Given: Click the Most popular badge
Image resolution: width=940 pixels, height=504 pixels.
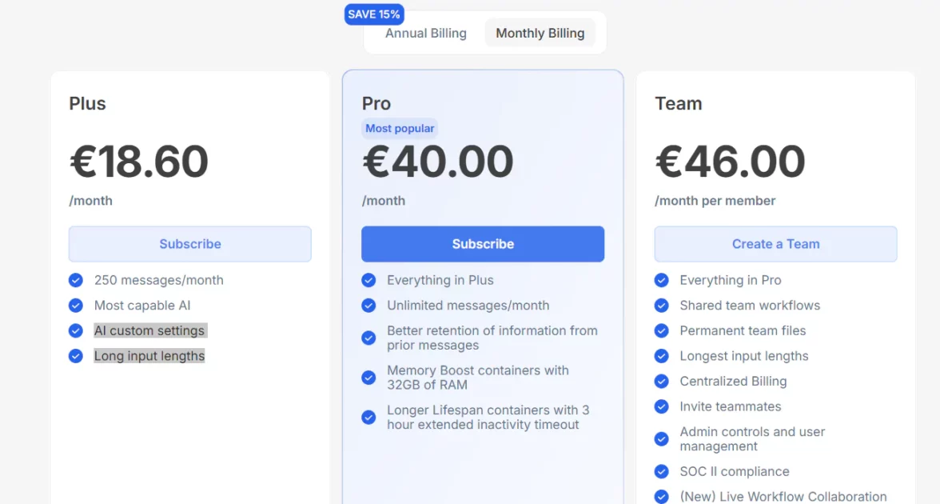Looking at the screenshot, I should (x=400, y=128).
